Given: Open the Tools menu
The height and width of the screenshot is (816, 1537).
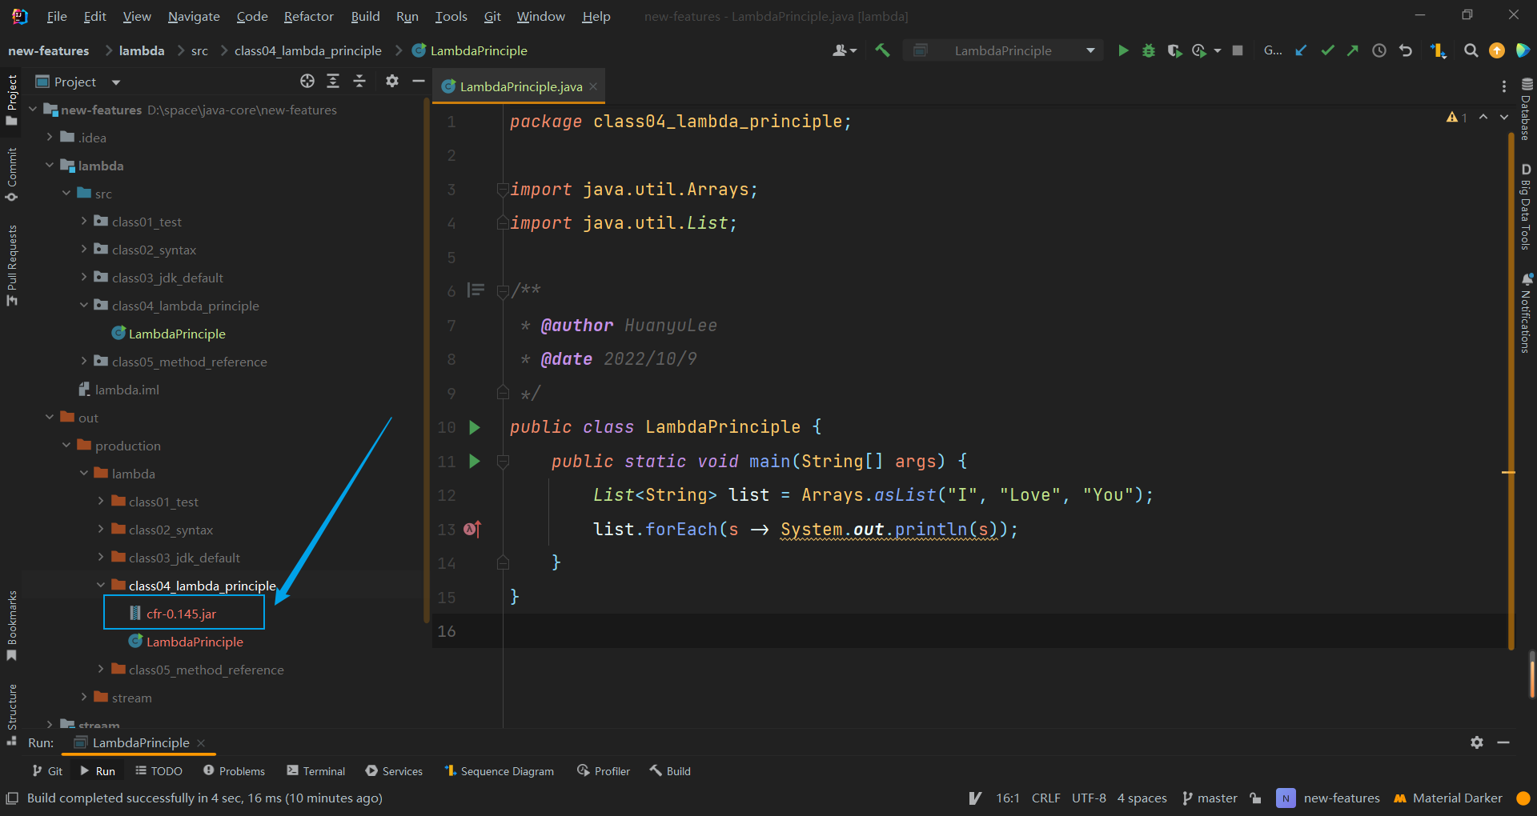Looking at the screenshot, I should (x=451, y=16).
